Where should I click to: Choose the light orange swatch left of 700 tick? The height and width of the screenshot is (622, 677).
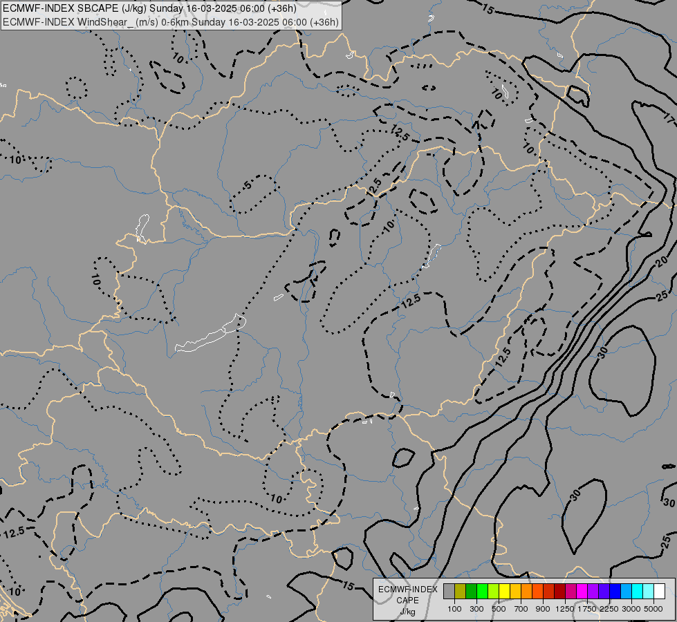pos(527,591)
